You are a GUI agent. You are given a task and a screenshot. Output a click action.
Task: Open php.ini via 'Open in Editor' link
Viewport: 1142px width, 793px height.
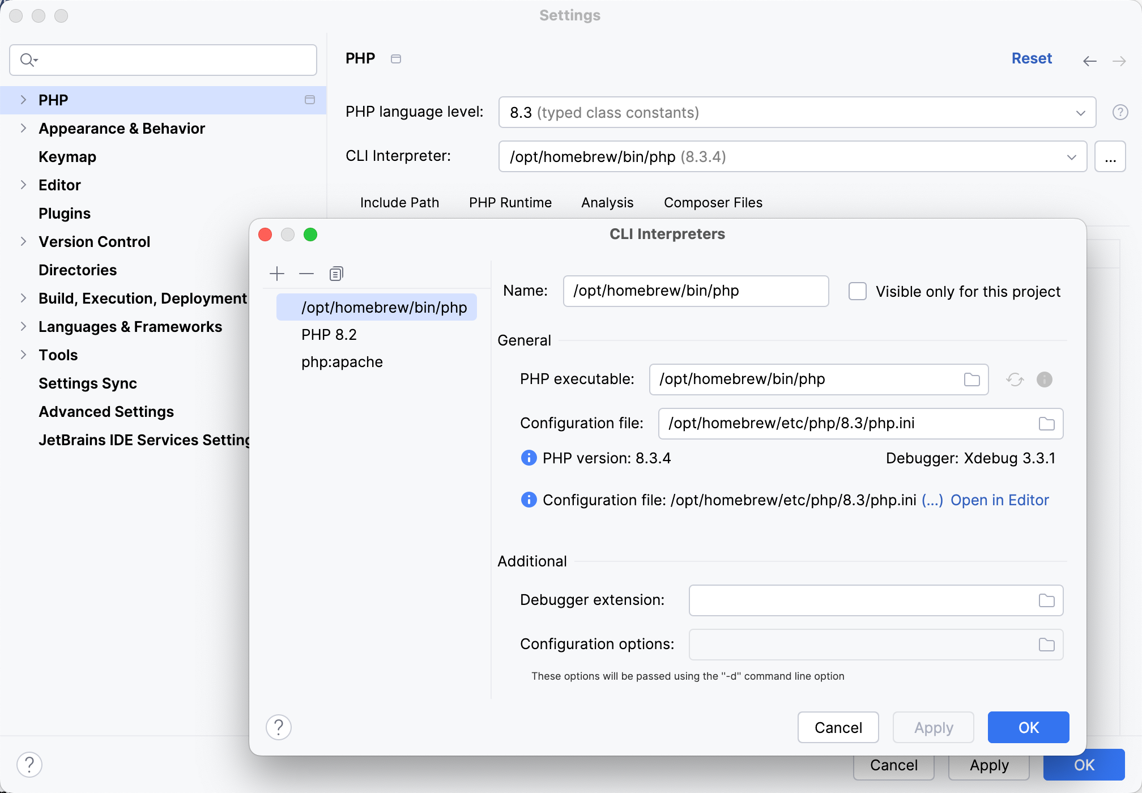(1000, 500)
